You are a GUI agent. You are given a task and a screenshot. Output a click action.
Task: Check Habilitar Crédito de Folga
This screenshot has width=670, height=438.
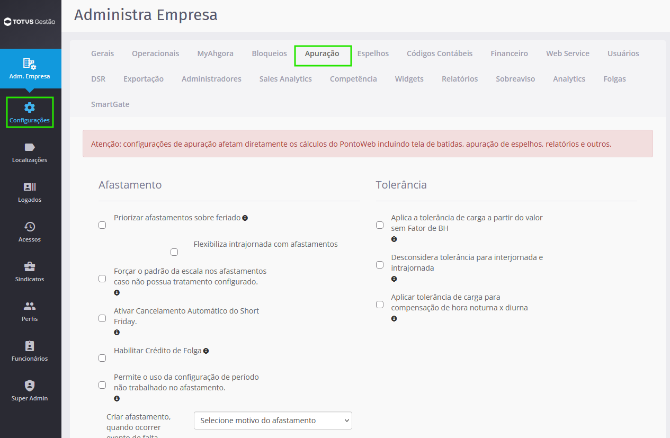pos(102,358)
